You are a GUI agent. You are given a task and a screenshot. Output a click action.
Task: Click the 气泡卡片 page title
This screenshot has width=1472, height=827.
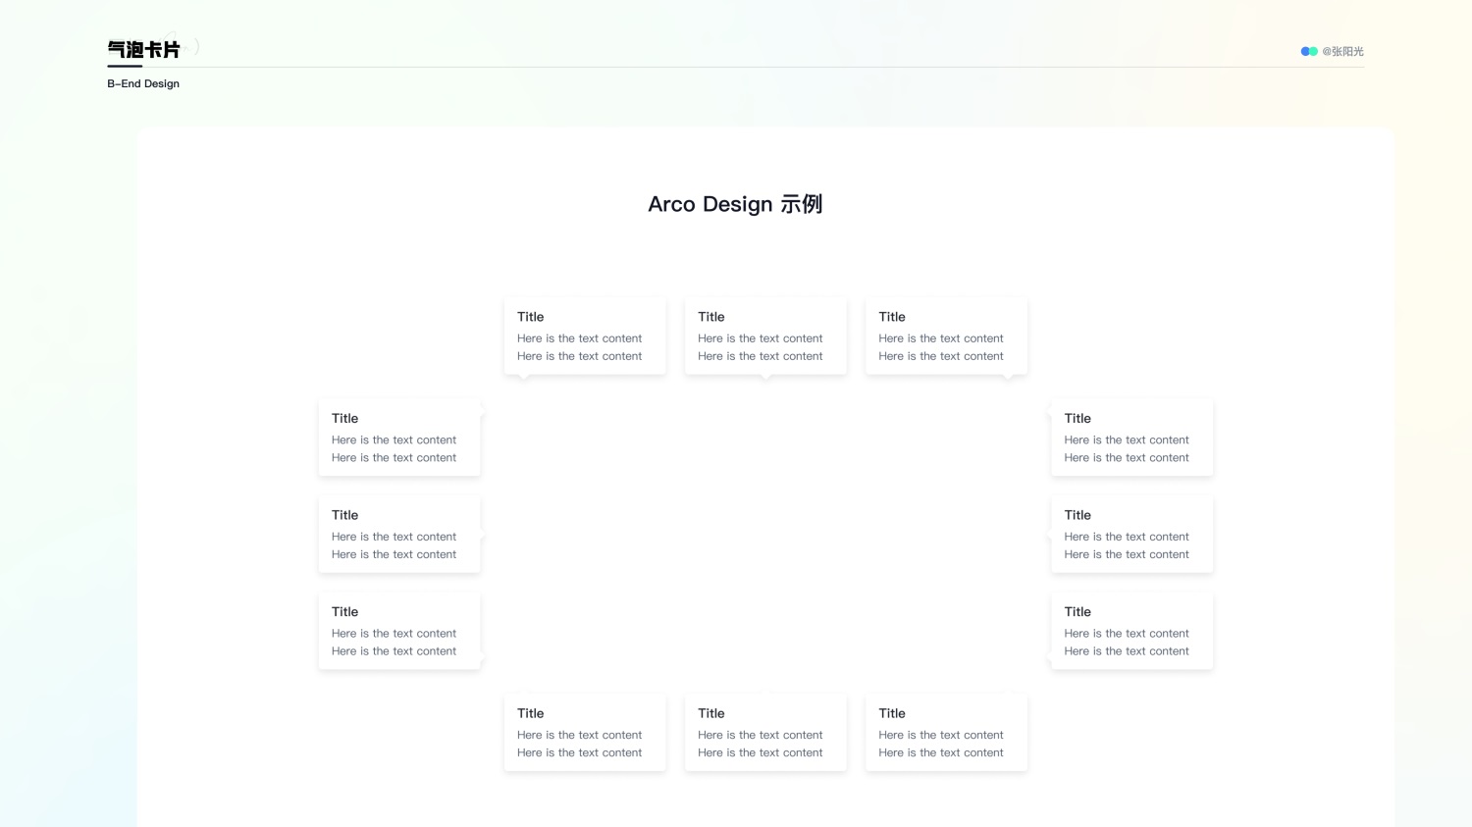coord(143,49)
